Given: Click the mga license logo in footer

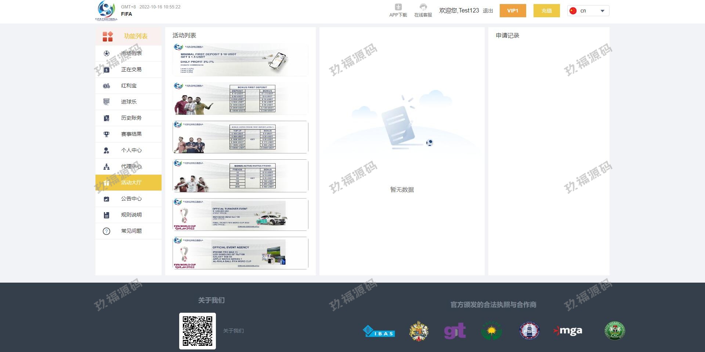Looking at the screenshot, I should [x=568, y=331].
